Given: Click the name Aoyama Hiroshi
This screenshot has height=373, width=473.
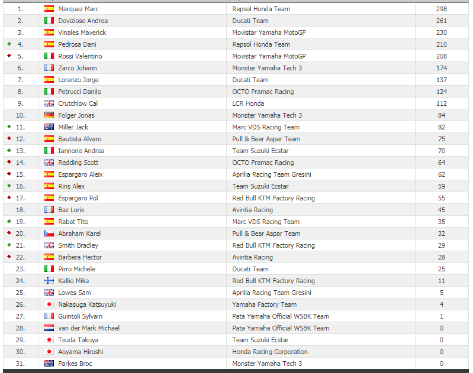Looking at the screenshot, I should click(81, 352).
